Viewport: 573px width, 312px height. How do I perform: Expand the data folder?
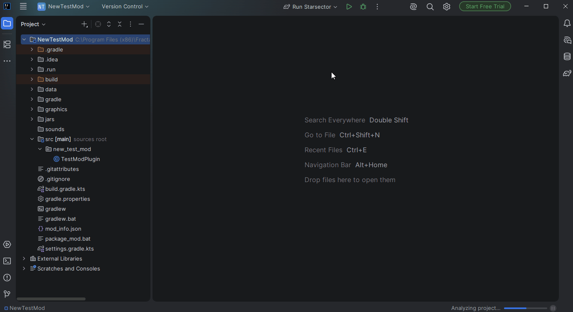(32, 89)
